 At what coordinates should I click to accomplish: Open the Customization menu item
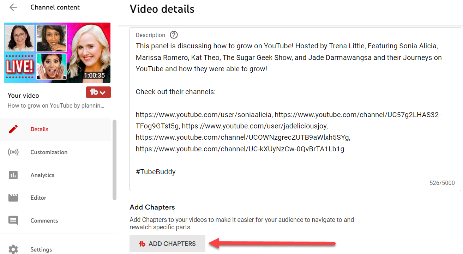[x=49, y=152]
